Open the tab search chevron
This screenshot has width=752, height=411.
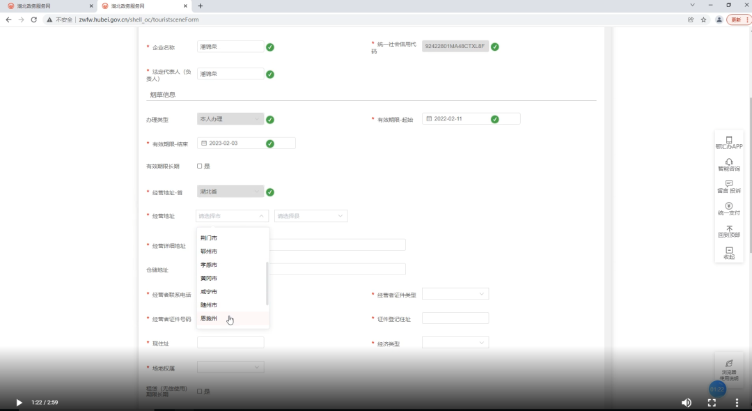692,5
